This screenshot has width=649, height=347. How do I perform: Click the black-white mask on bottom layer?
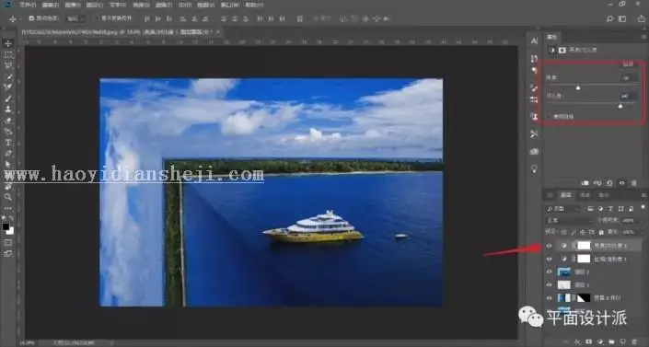[x=584, y=297]
